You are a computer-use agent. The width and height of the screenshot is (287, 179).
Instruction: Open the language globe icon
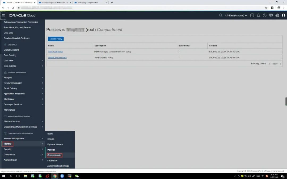pos(277,15)
